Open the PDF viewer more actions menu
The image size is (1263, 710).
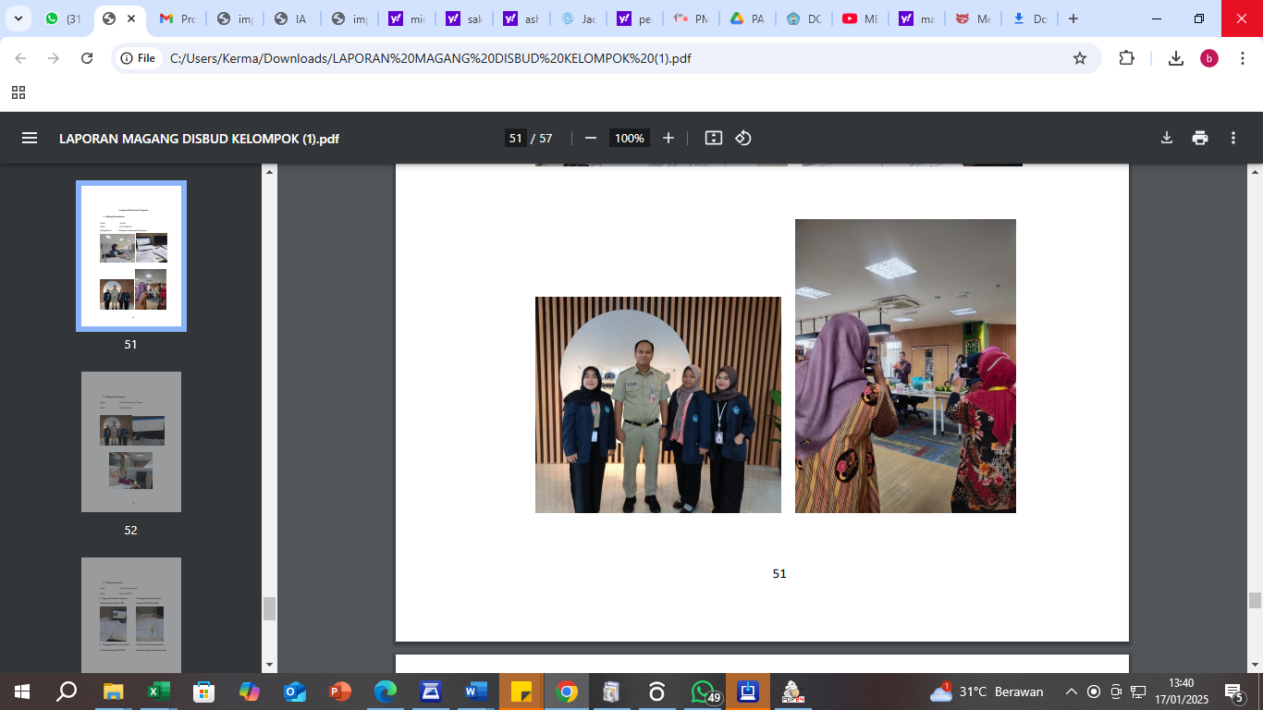click(x=1233, y=138)
